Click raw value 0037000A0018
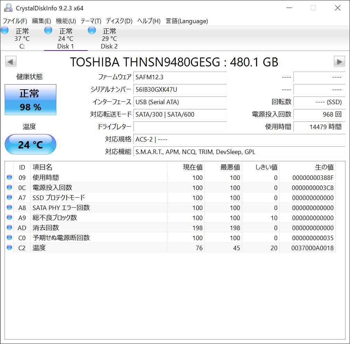Screen dimensions: 350x344 [313, 248]
